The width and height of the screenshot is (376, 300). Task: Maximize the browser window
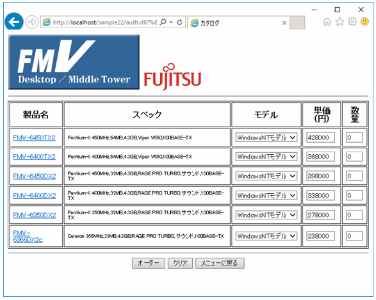point(338,10)
